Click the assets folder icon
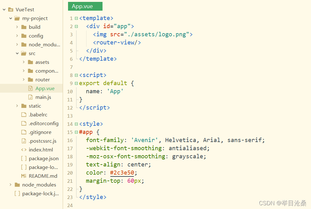311x209 pixels. (30, 62)
